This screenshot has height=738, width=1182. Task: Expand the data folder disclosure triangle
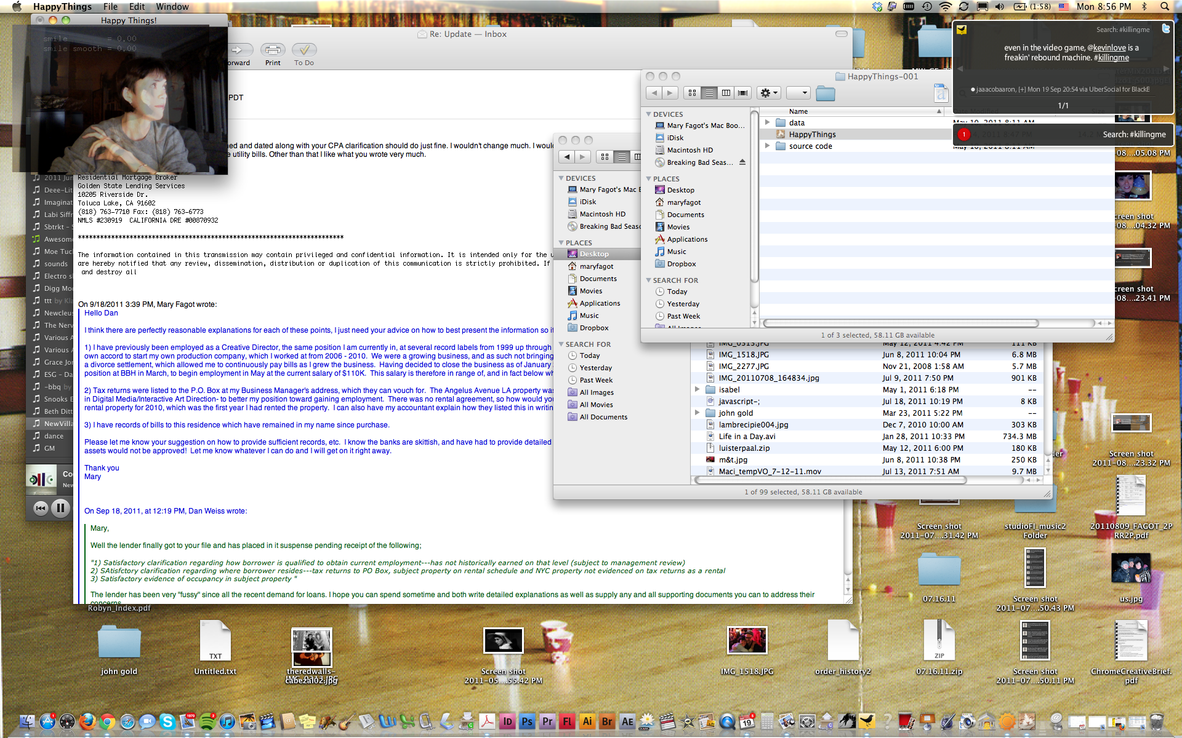point(767,122)
